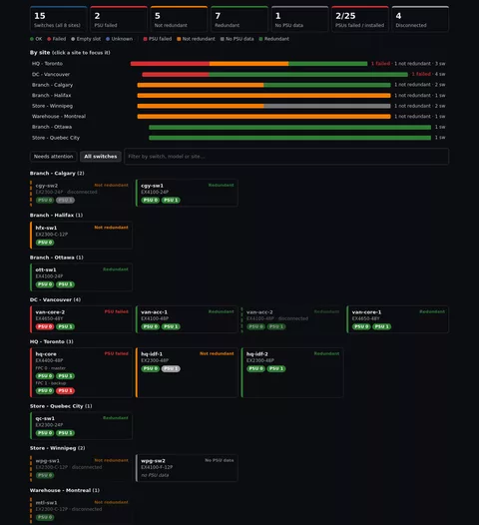Focus the Warehouse - Montreal site row
The width and height of the screenshot is (479, 525).
click(239, 116)
